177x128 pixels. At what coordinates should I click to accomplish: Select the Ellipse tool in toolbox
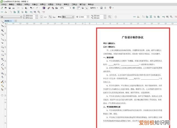coord(2,51)
